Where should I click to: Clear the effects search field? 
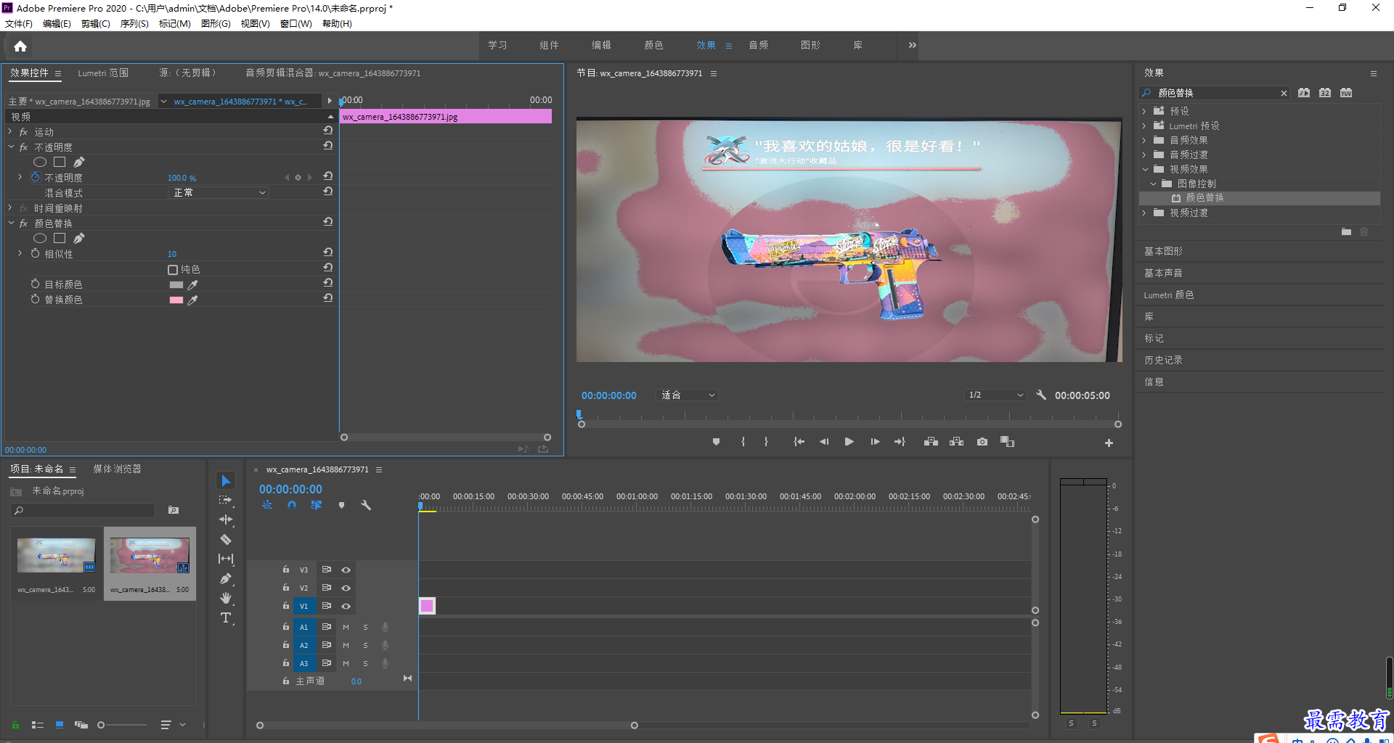[x=1284, y=93]
